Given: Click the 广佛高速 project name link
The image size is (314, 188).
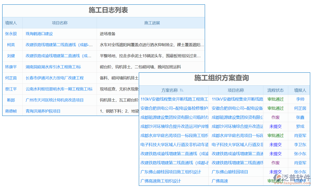Looking at the screenshot, I should click(x=220, y=181).
